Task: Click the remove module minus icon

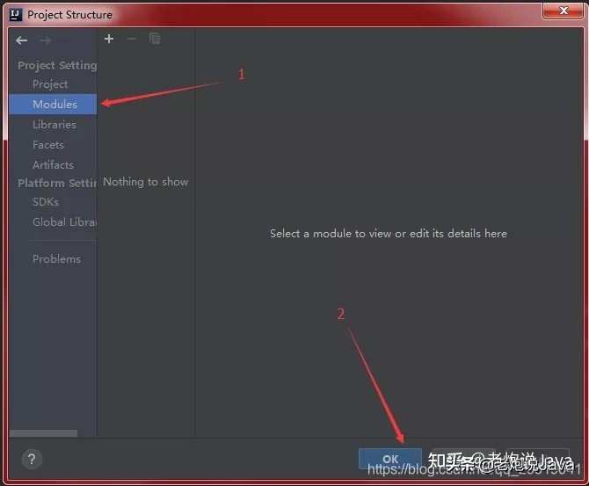Action: click(132, 39)
